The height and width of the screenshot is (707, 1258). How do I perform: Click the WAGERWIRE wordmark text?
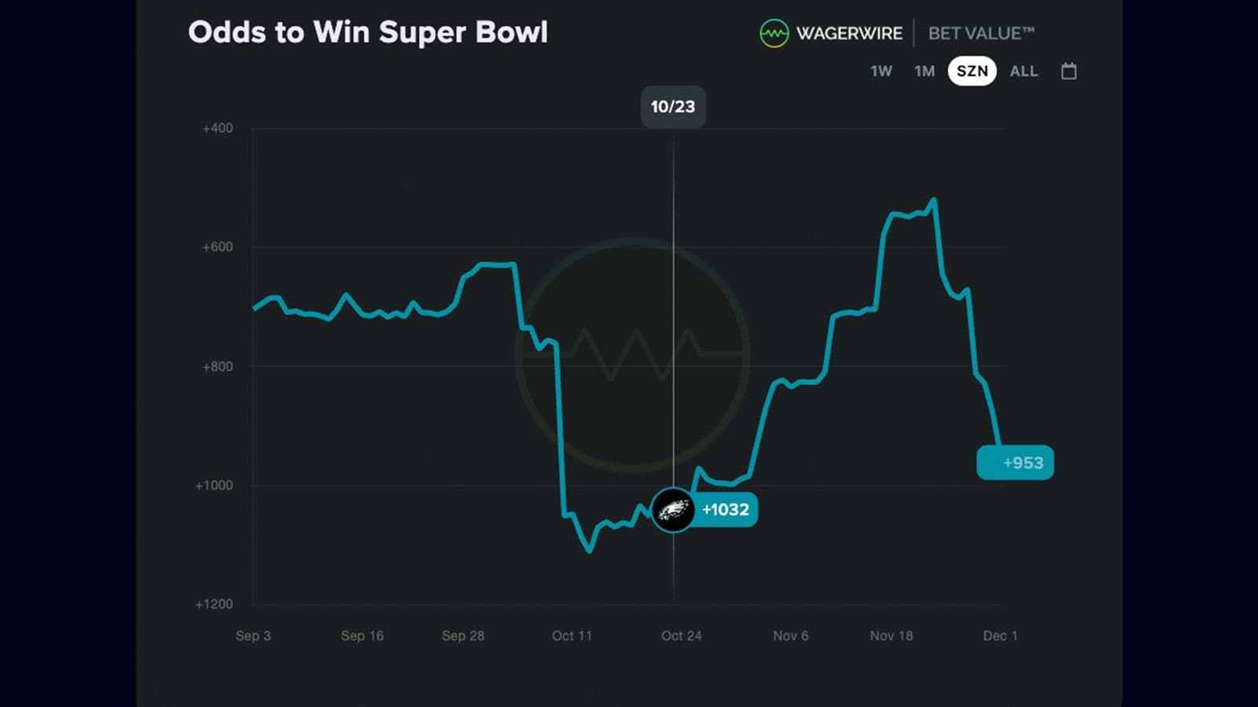850,34
